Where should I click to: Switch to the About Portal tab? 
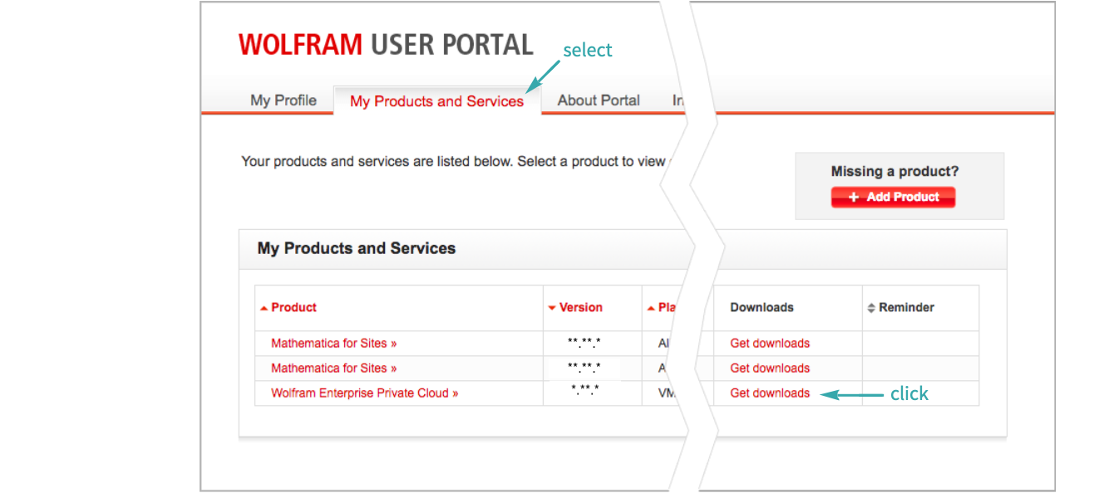point(598,100)
